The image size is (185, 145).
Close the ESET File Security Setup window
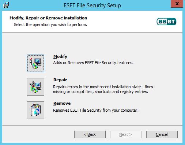click(177, 4)
